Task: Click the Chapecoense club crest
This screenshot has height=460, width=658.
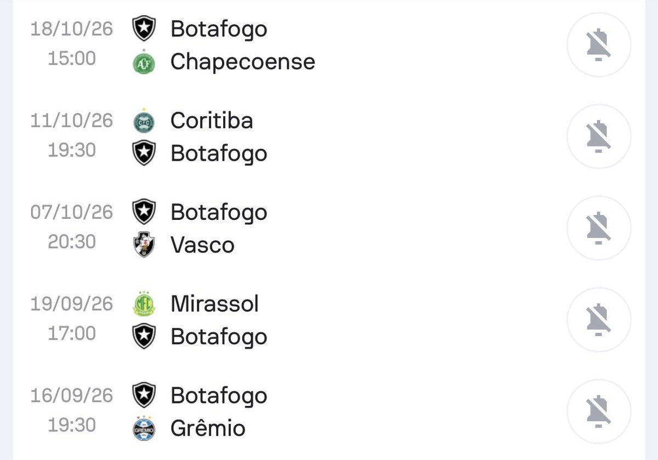Action: click(144, 63)
